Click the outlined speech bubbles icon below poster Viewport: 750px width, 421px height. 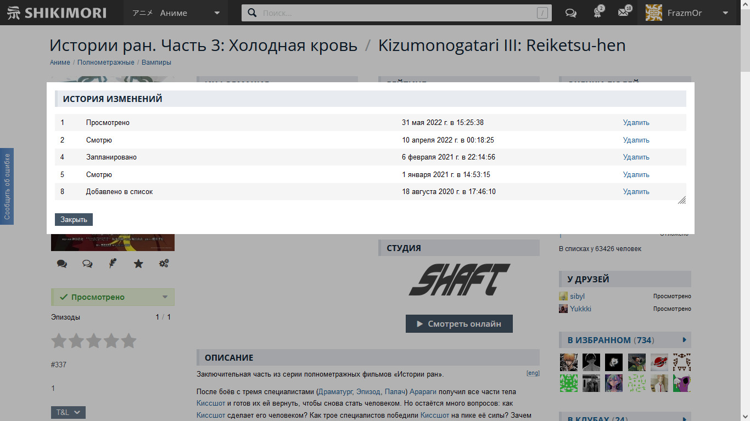[x=87, y=264]
